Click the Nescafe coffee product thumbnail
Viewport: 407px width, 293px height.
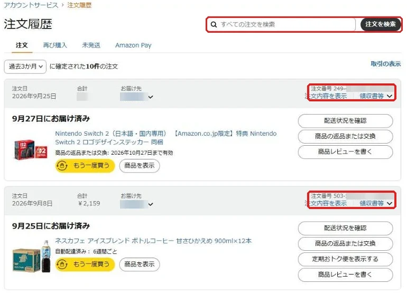pyautogui.click(x=31, y=257)
